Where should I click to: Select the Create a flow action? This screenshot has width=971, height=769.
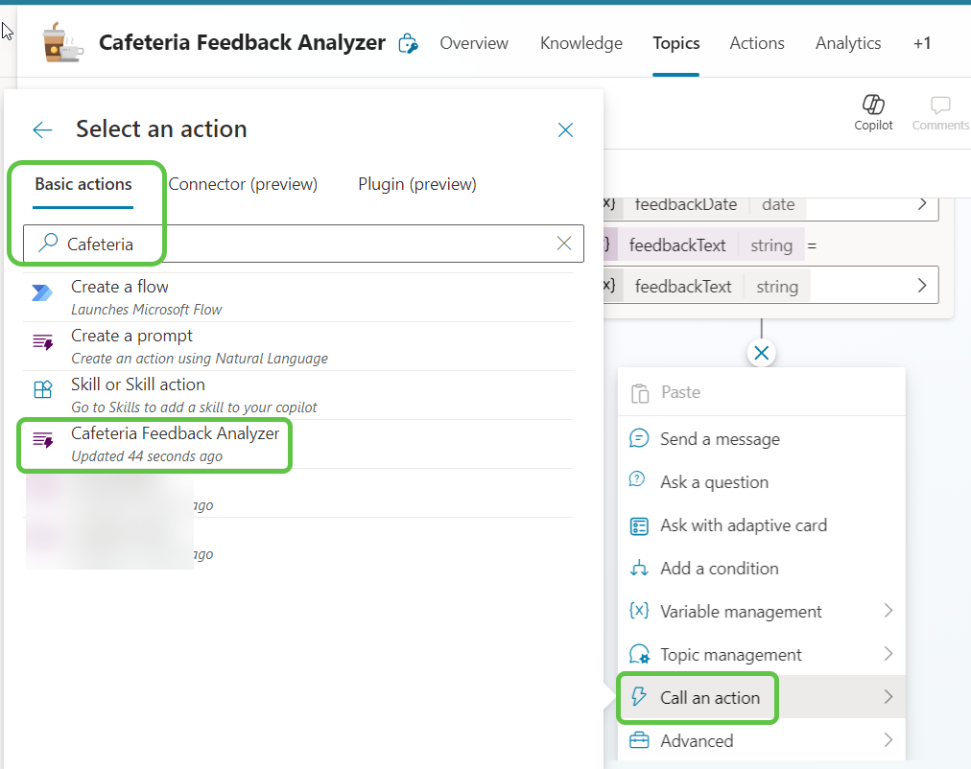tap(119, 286)
